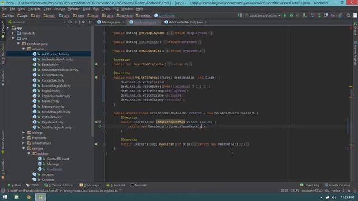Viewport: 358px width, 201px height.
Task: Click the scroll-from-source target icon in Project panel
Action: 70,22
